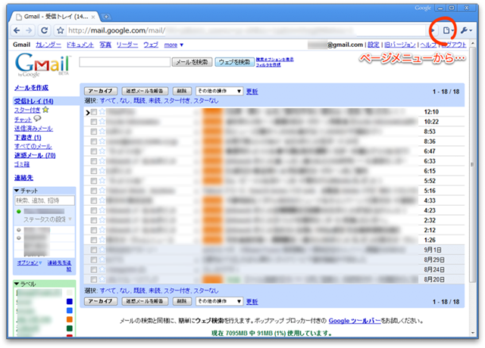The width and height of the screenshot is (485, 348).
Task: Collapse the チャット panel
Action: point(17,191)
